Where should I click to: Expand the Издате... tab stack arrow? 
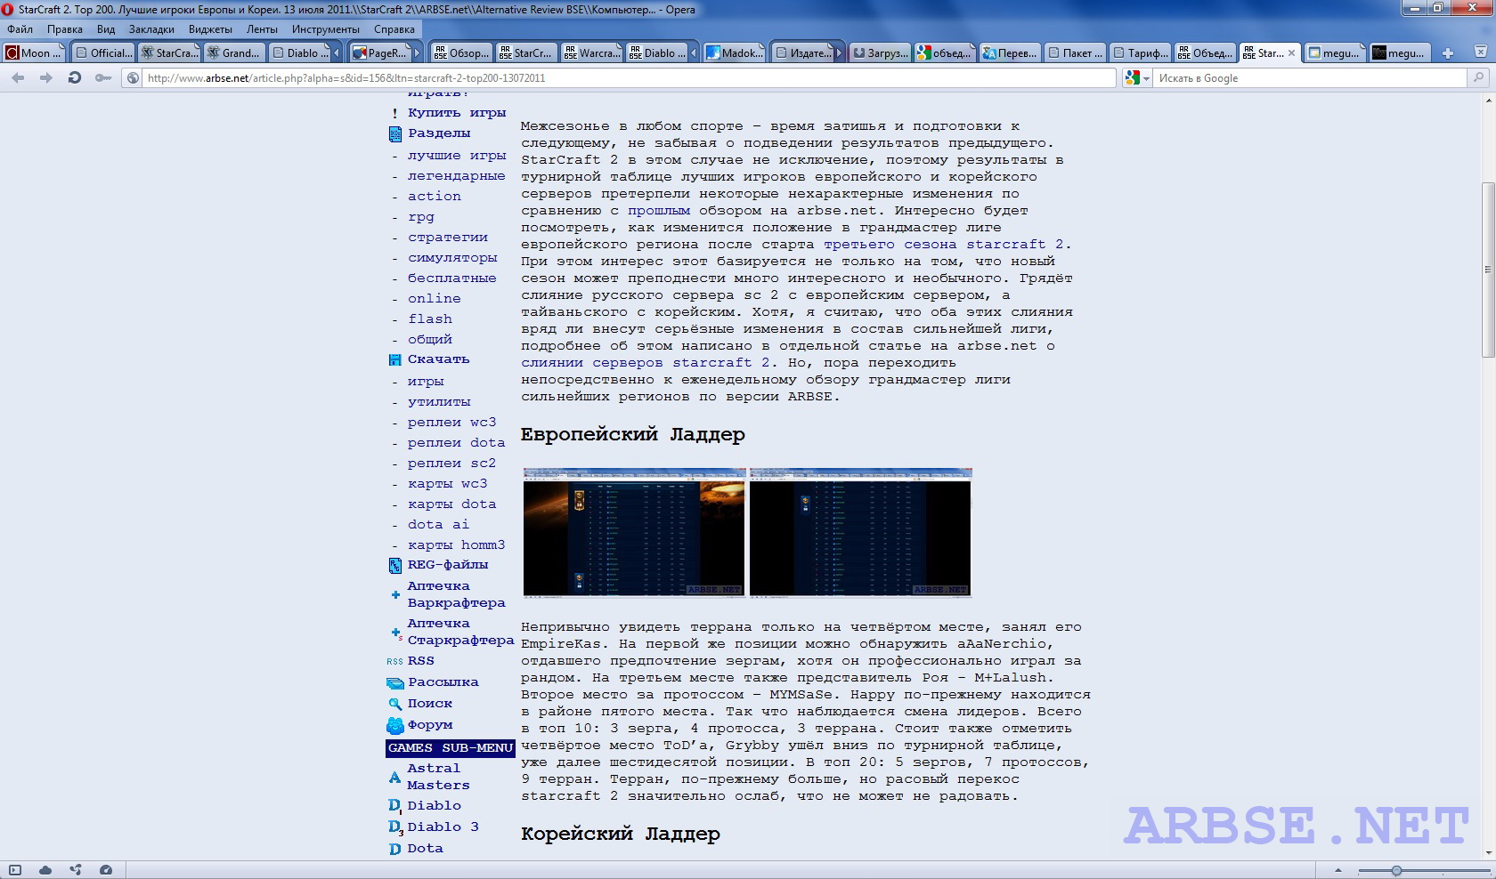839,53
